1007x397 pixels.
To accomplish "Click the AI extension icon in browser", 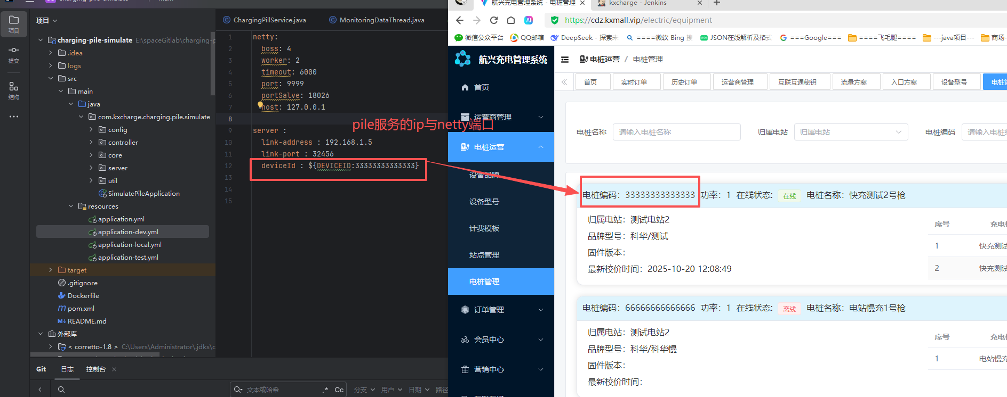I will coord(529,20).
